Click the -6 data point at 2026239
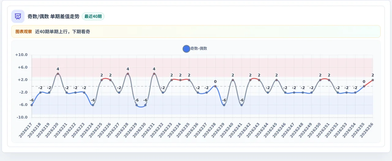 [224, 105]
